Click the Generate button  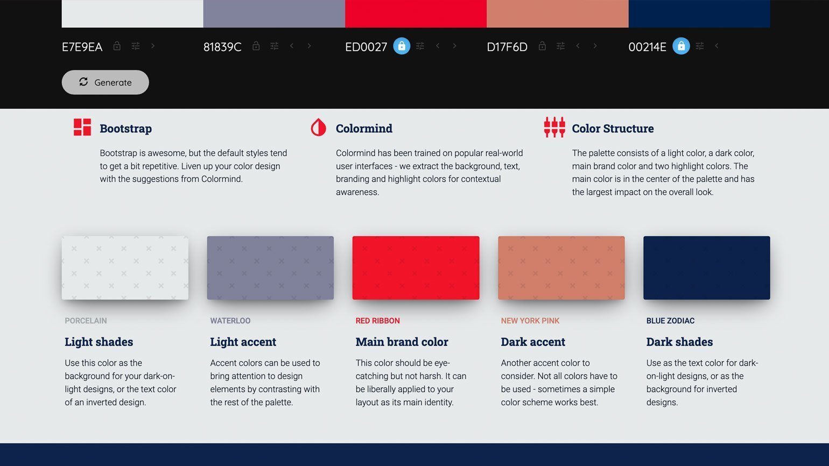click(x=106, y=82)
